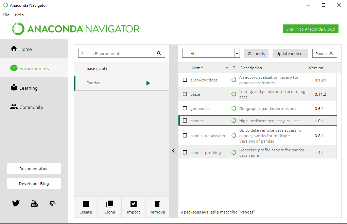Check the blaze package checkbox
This screenshot has height=224, width=347.
(185, 94)
